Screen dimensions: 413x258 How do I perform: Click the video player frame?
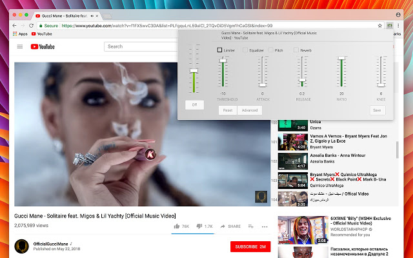pyautogui.click(x=143, y=134)
